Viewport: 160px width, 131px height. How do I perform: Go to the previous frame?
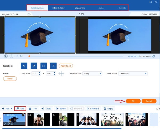[17, 56]
